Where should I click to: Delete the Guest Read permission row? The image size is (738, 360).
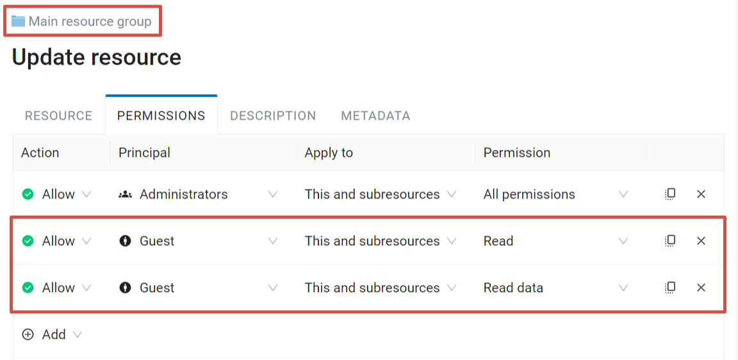[x=701, y=241]
